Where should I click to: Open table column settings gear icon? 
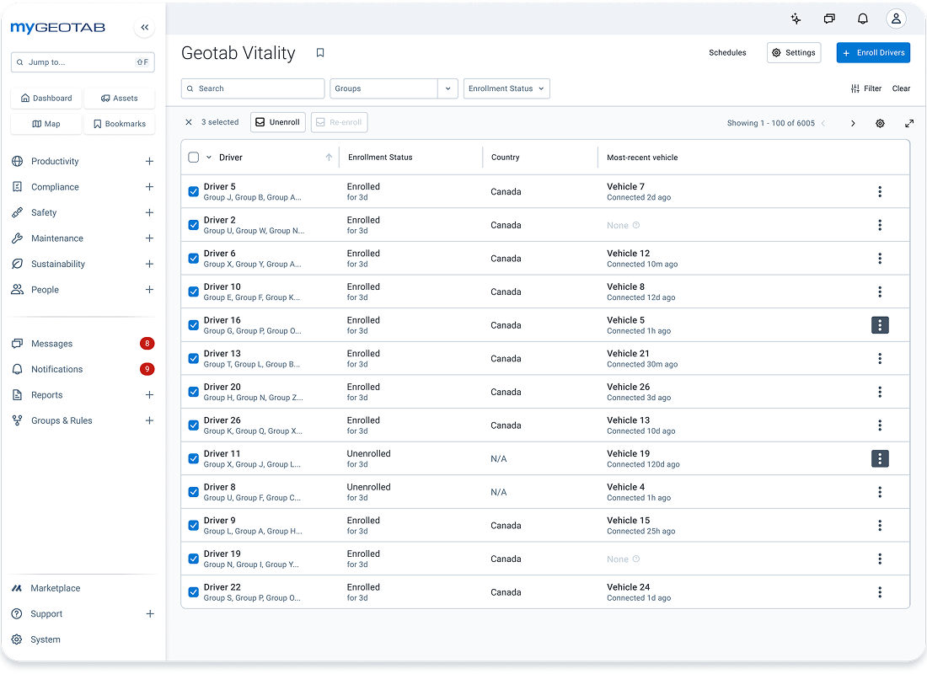click(x=880, y=123)
